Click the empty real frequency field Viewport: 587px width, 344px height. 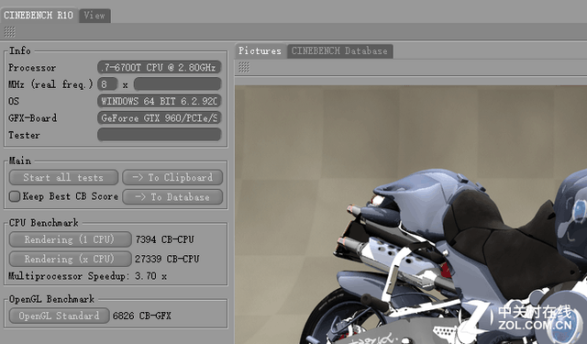[177, 84]
